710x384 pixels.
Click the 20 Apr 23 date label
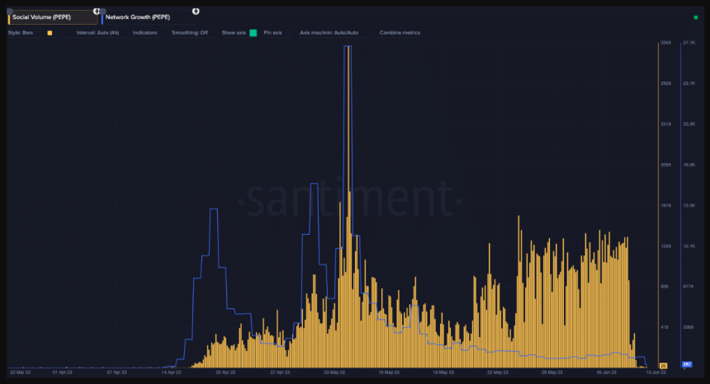[225, 372]
